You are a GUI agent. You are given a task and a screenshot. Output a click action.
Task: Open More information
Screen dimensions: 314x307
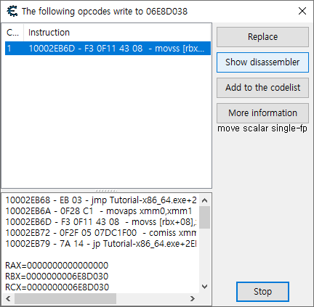point(262,113)
